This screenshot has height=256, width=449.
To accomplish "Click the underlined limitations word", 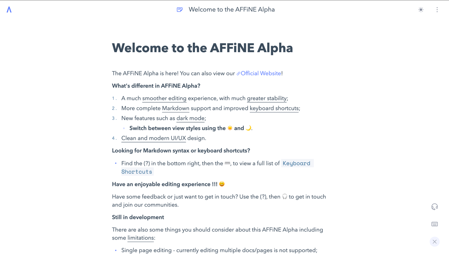I will (x=141, y=238).
